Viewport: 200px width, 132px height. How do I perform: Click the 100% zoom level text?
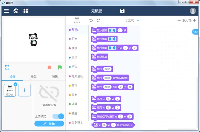(187, 20)
